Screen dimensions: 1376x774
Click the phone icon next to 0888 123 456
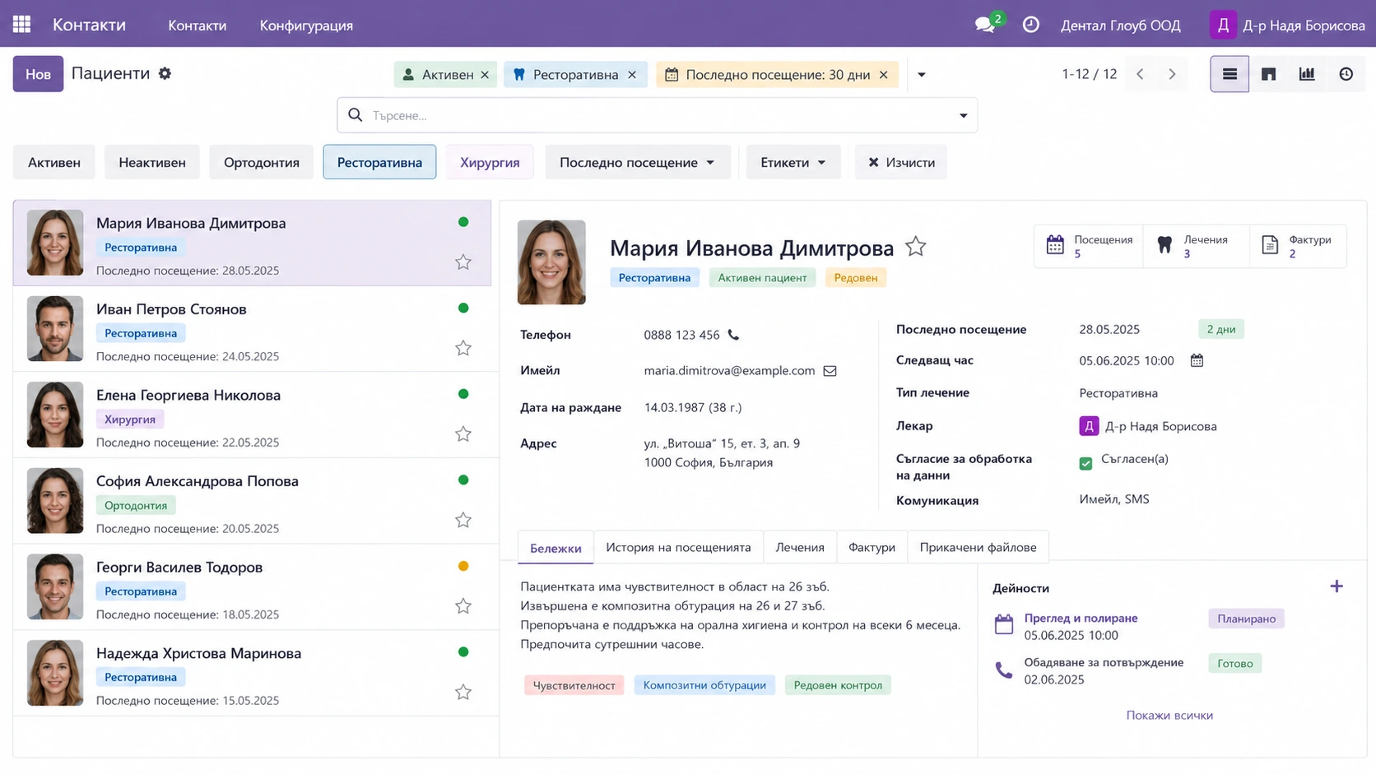click(x=733, y=335)
